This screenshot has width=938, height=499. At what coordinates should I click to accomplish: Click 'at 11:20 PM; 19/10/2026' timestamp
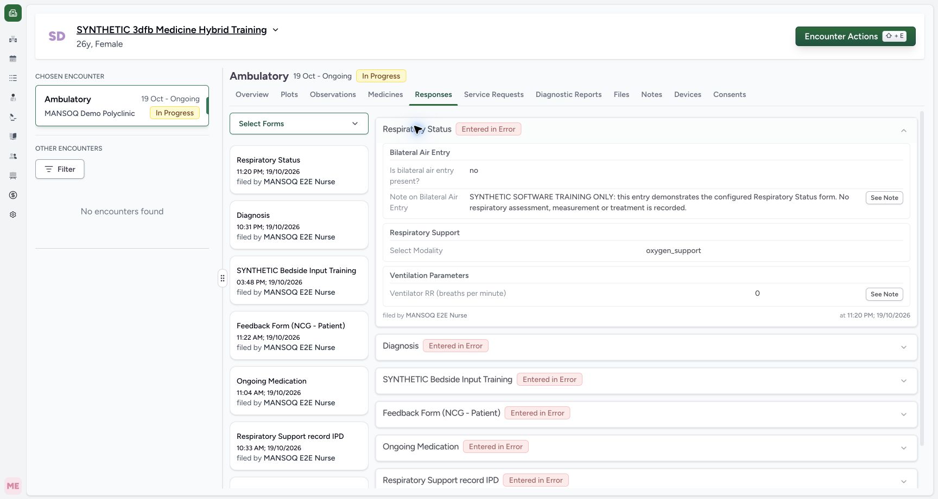[875, 315]
